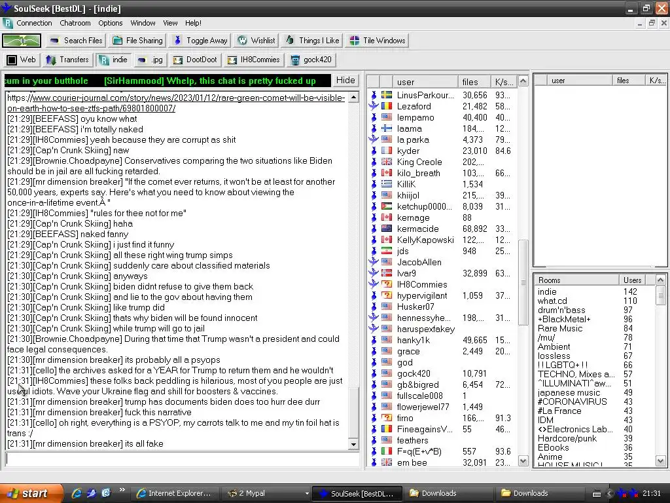
Task: Open File Sharing settings
Action: pos(137,41)
